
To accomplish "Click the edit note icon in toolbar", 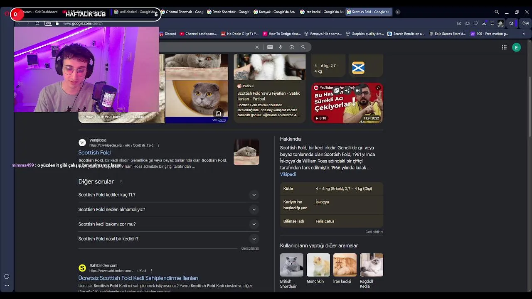I will tap(459, 23).
